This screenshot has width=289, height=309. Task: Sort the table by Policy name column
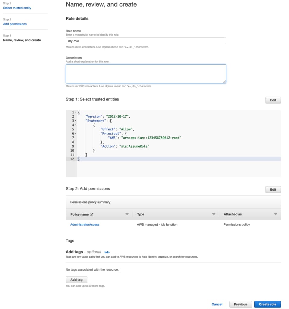click(x=127, y=214)
